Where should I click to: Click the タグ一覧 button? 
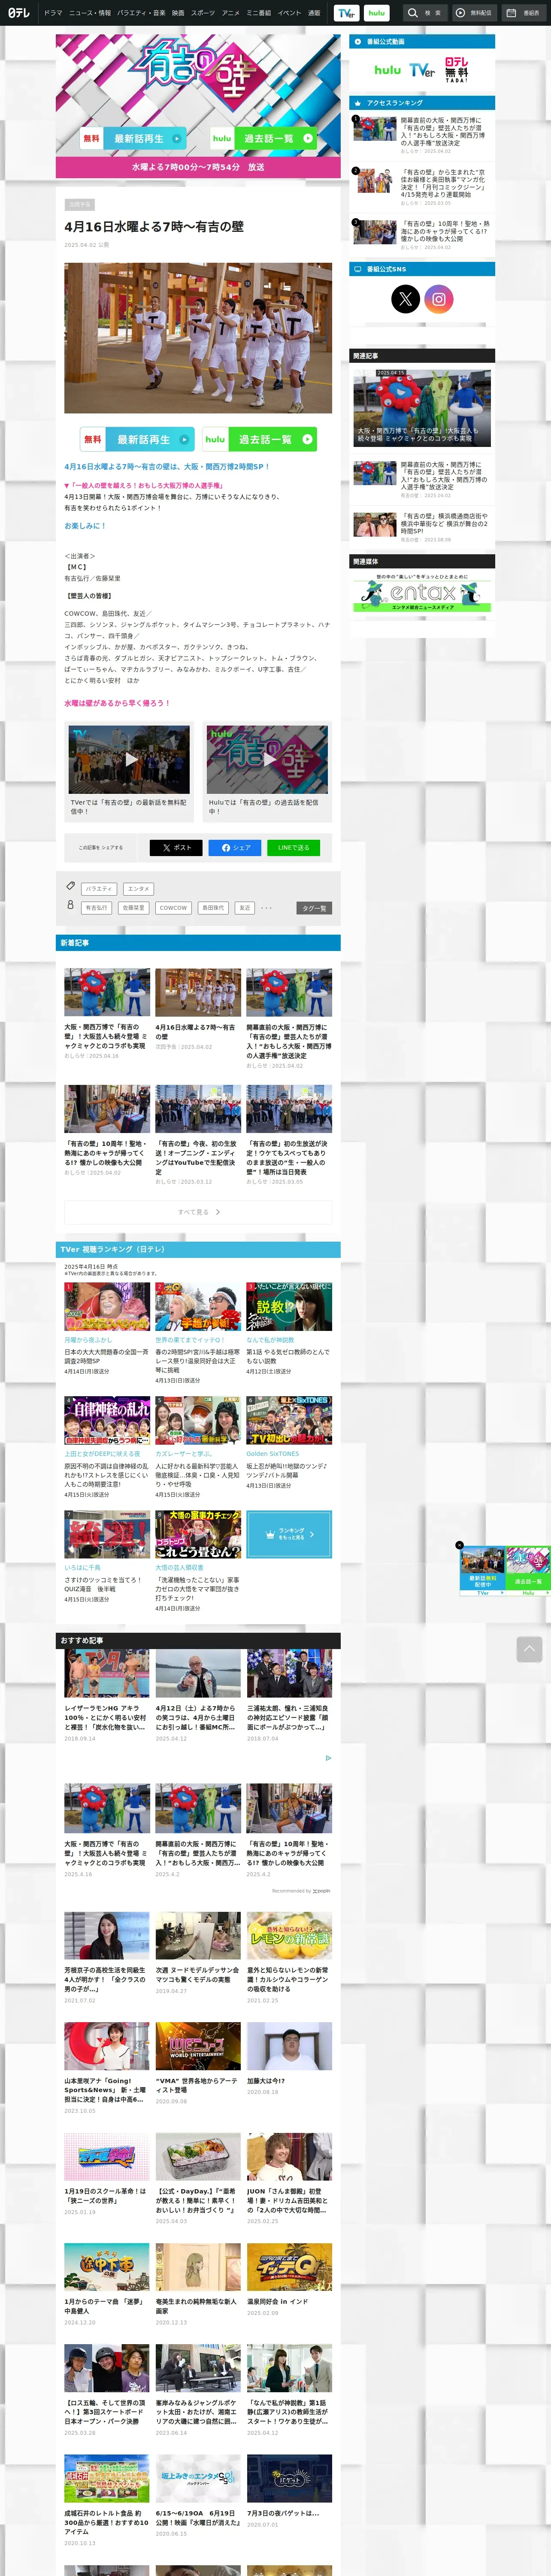[x=314, y=908]
